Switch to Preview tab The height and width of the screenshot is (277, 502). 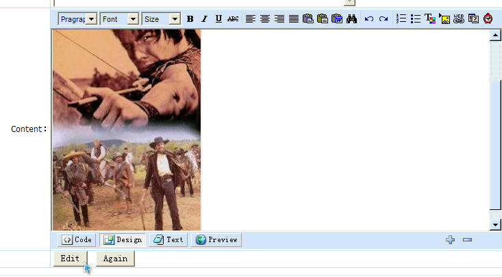coord(216,239)
